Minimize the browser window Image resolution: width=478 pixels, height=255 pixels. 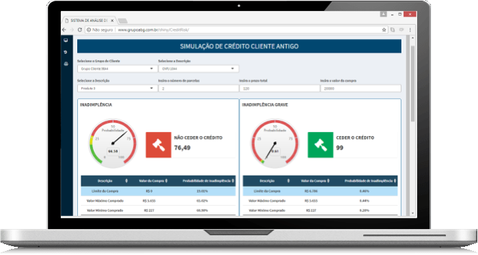pos(392,14)
